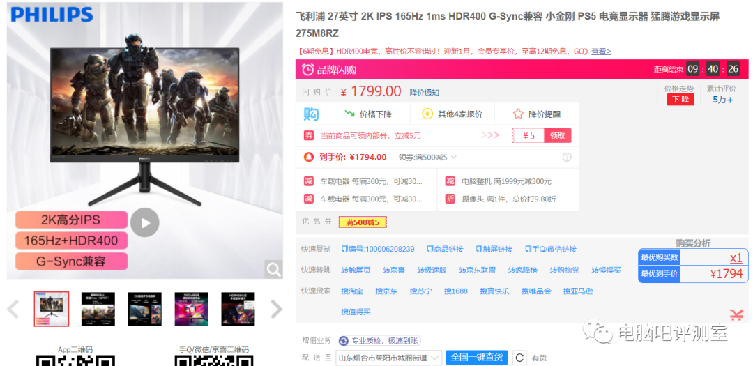The height and width of the screenshot is (366, 753).
Task: Click the yellow yen coin icon
Action: click(427, 114)
